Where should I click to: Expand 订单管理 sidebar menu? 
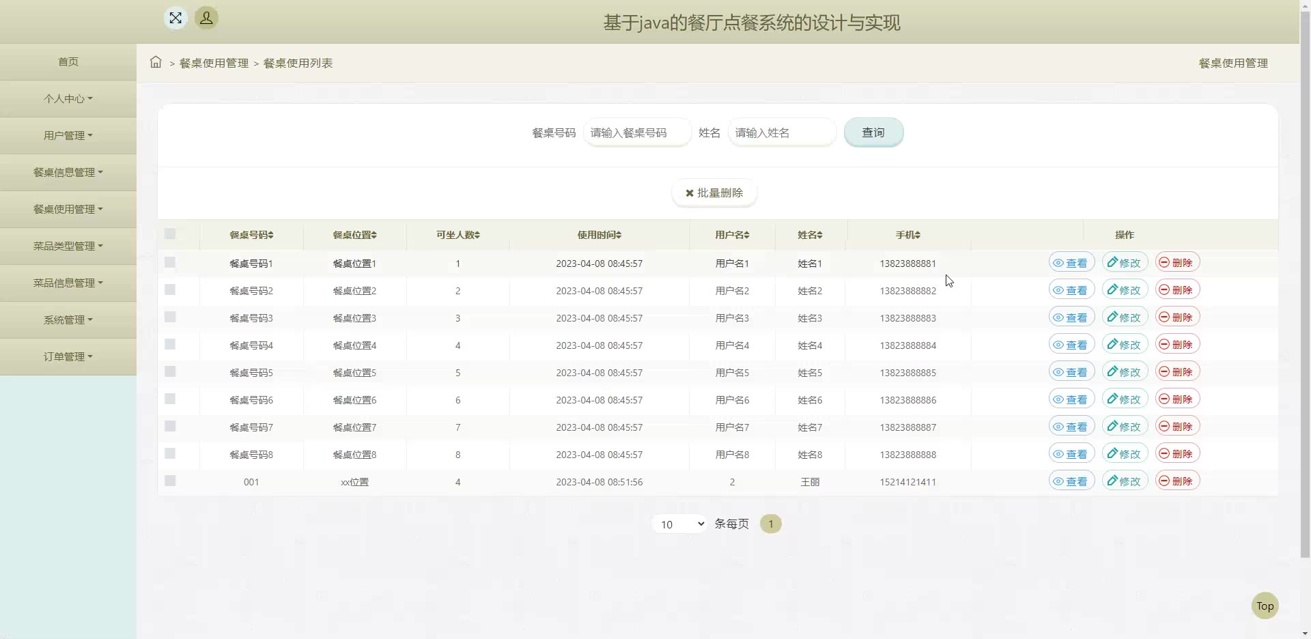(x=68, y=357)
